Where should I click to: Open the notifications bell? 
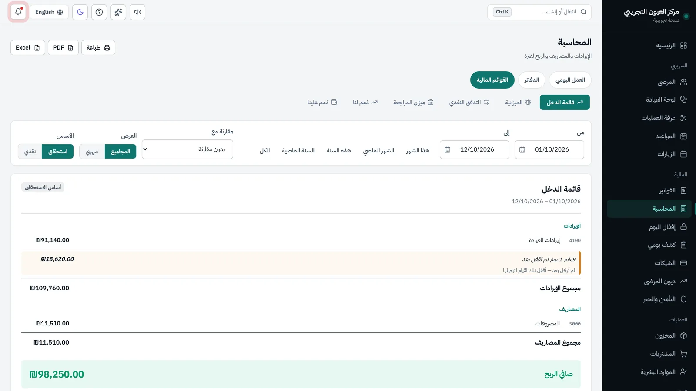click(18, 12)
